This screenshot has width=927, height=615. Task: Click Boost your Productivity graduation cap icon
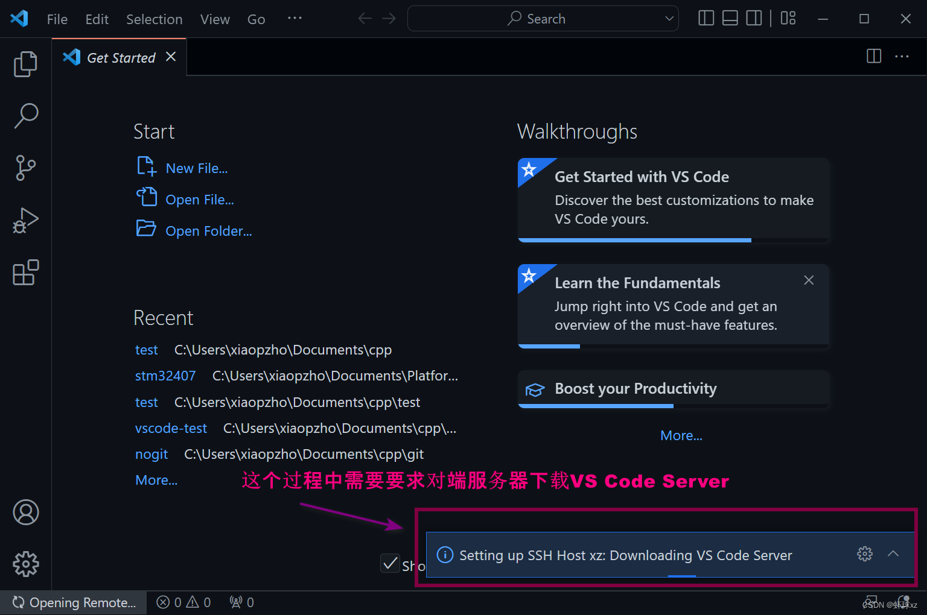535,389
